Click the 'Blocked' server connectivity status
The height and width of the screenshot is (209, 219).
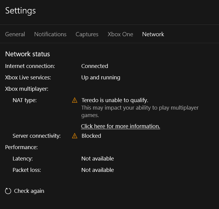tap(91, 136)
